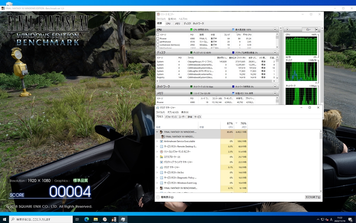The image size is (356, 223).
Task: Check the イメージ select-all checkbox in CPU section
Action: coord(158,35)
